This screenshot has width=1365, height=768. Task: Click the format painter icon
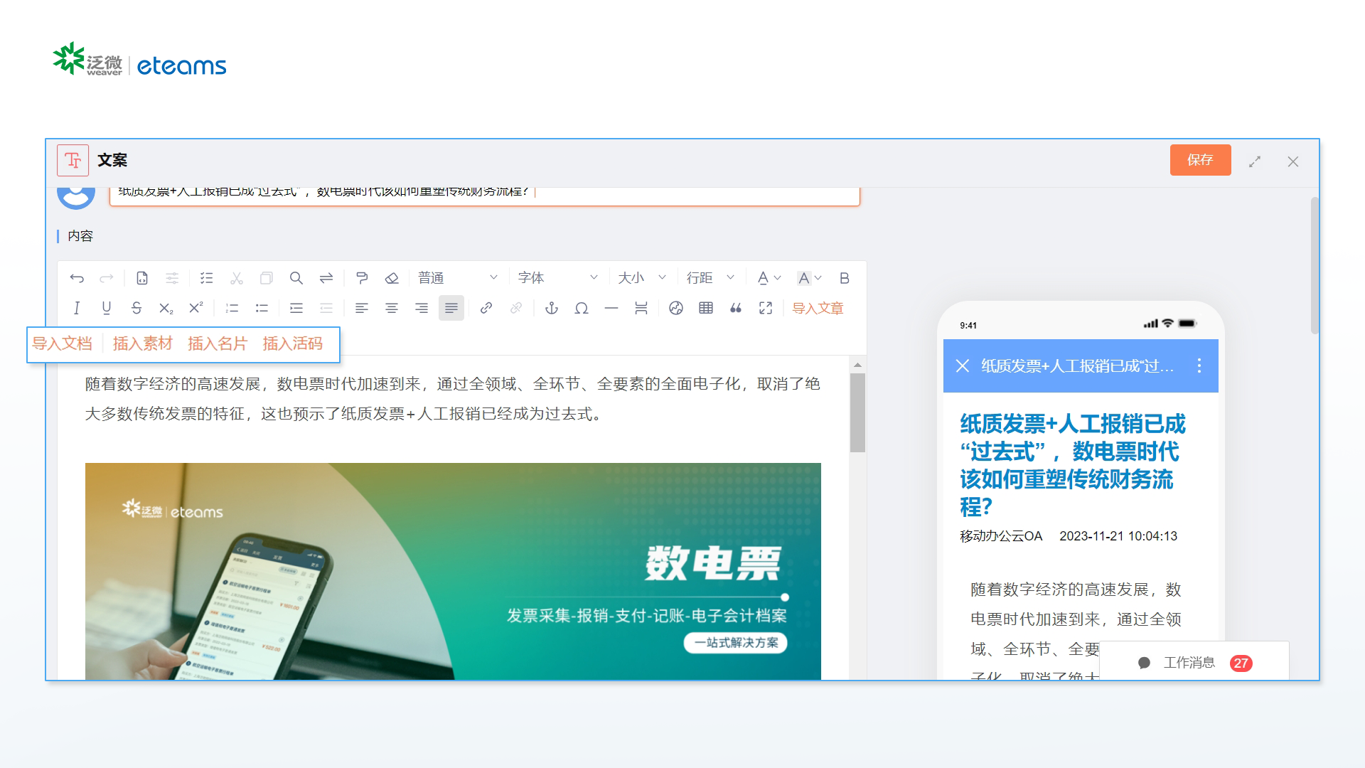pyautogui.click(x=362, y=278)
